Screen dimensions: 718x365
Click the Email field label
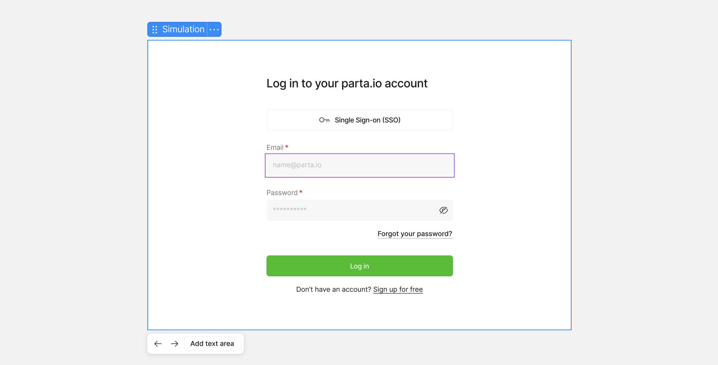tap(275, 148)
